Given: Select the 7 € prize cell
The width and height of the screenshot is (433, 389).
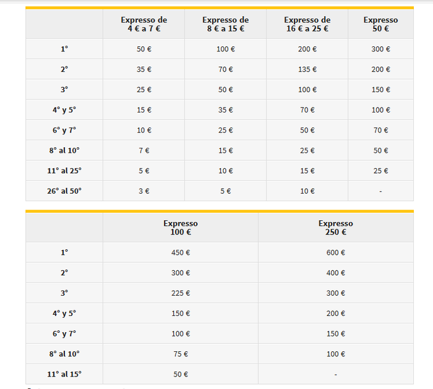Looking at the screenshot, I should [144, 151].
